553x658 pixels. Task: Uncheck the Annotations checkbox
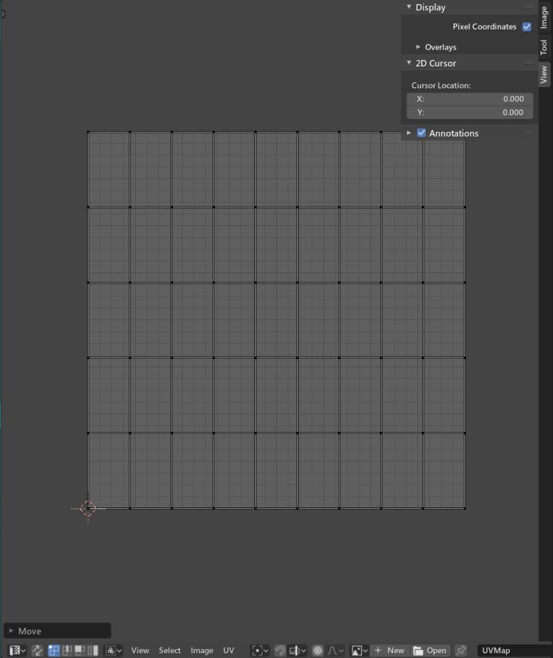[422, 133]
